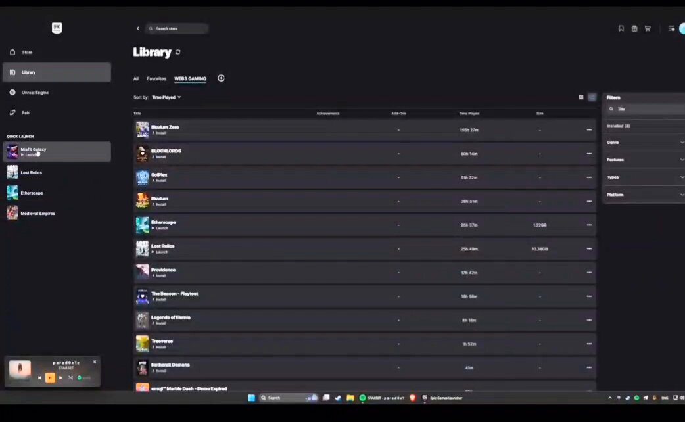Screen dimensions: 685x422
Task: Open more options for Etherscape row
Action: pos(589,225)
